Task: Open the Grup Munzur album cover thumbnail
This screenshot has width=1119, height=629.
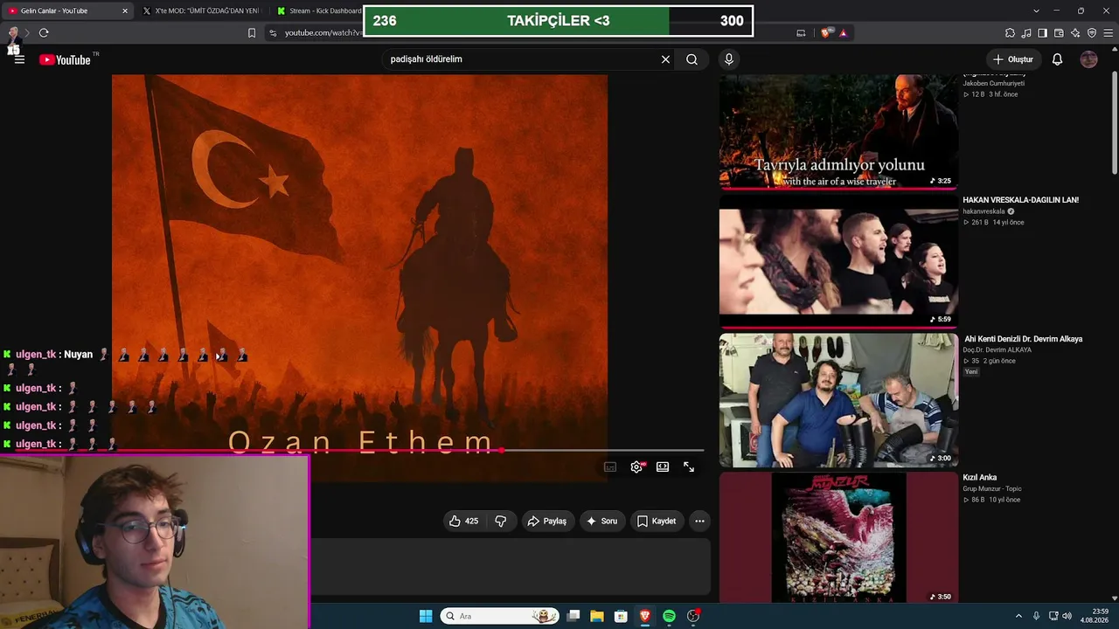Action: point(838,538)
